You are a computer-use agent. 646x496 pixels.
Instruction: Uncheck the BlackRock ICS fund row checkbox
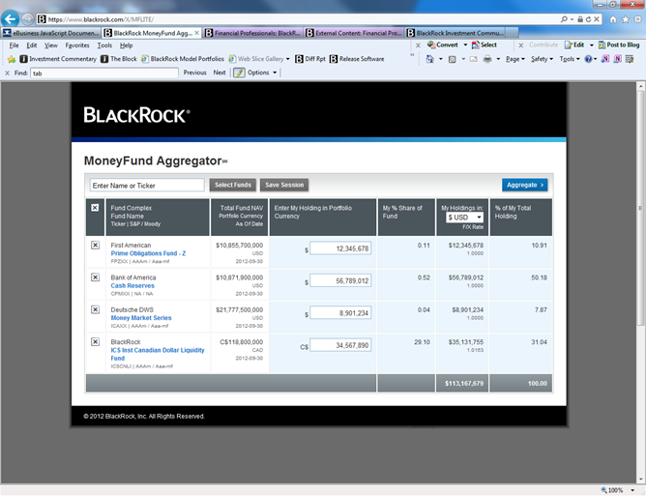95,342
